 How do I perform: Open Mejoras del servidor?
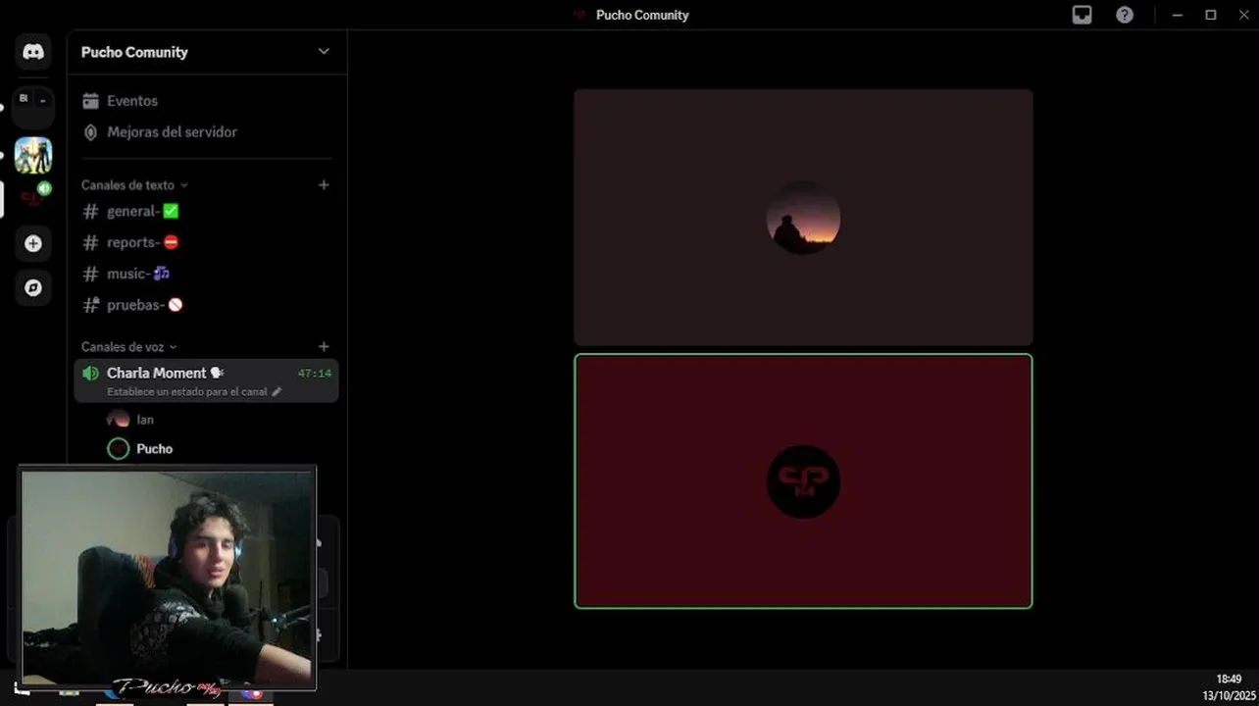(207, 131)
